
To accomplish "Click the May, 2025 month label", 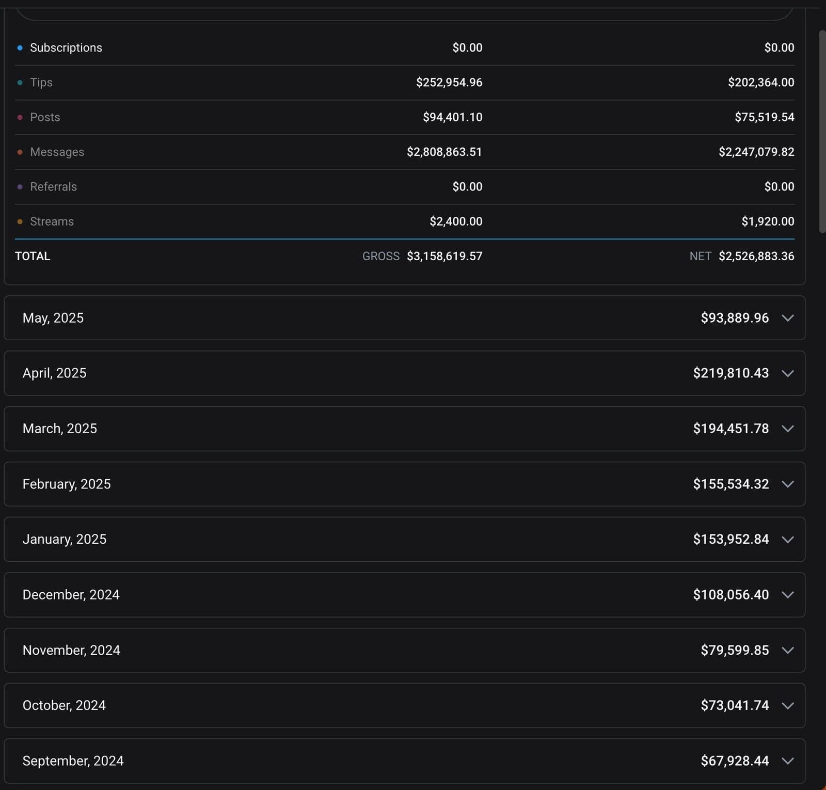I will tap(53, 318).
